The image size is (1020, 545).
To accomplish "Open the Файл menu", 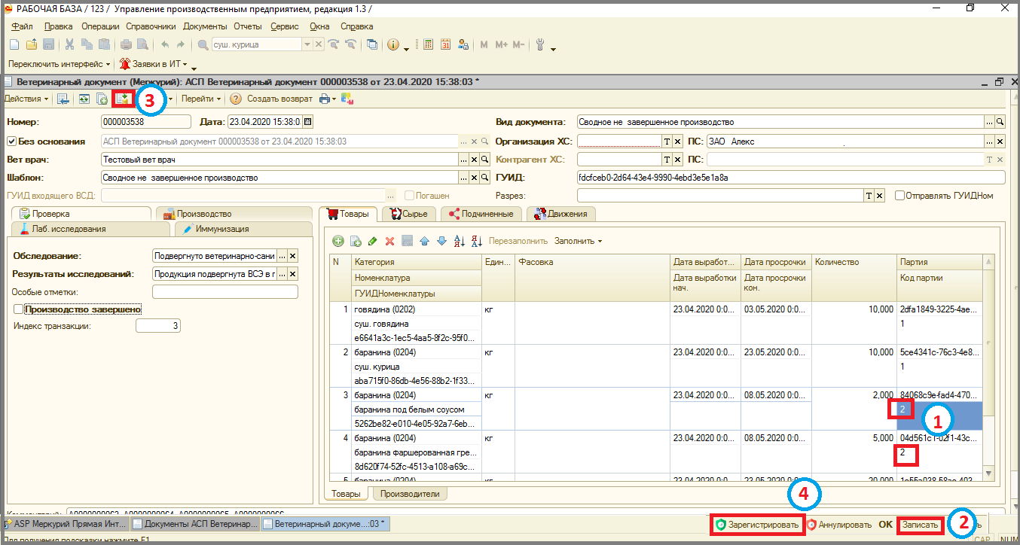I will tap(22, 26).
